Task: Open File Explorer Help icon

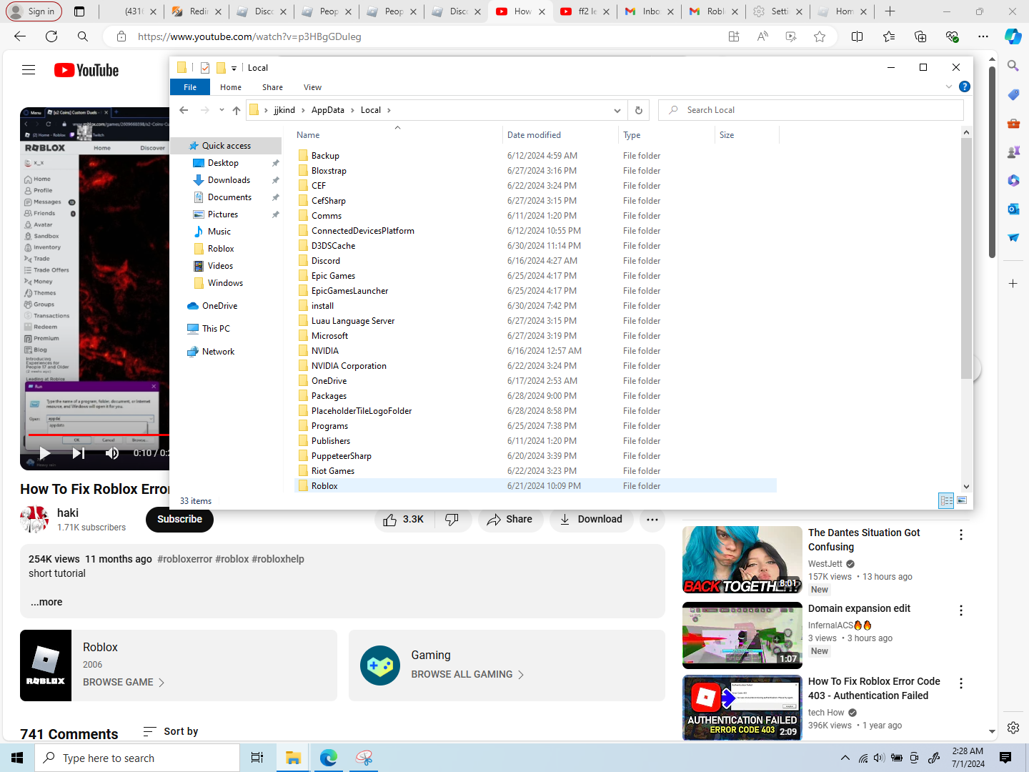Action: 964,86
